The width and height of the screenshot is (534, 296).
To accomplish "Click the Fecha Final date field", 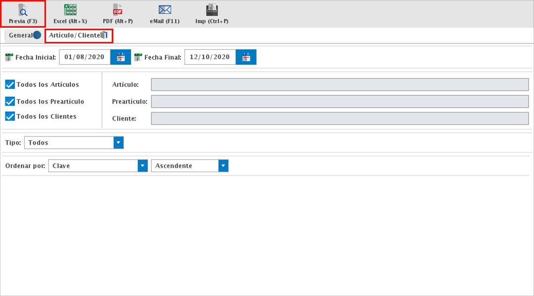I will [210, 57].
